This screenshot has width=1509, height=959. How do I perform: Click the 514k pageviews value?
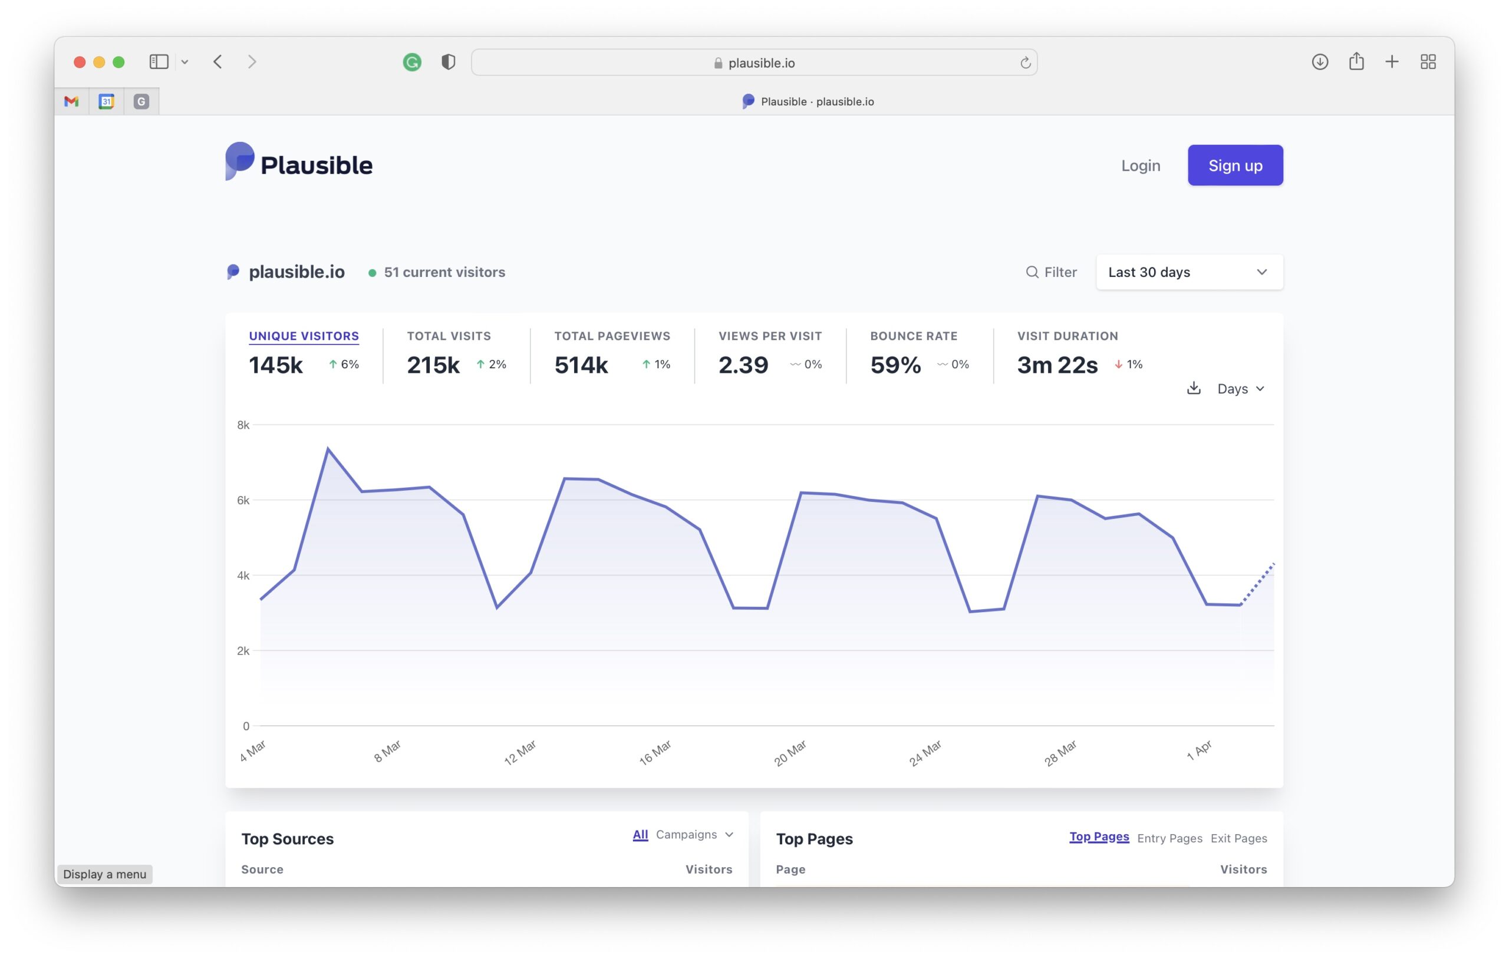581,365
